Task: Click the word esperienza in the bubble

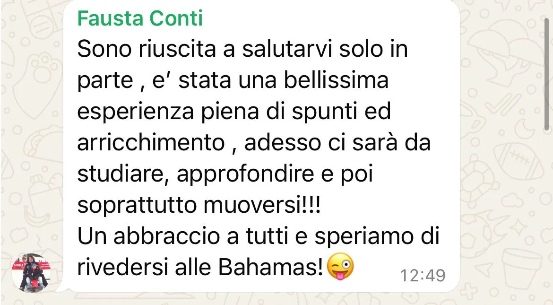Action: pos(136,112)
